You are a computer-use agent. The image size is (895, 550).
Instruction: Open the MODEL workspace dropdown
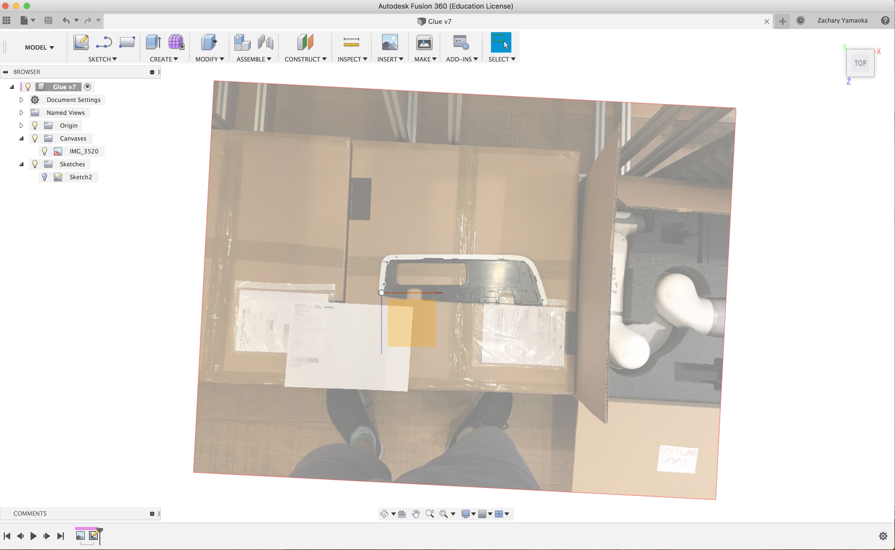[39, 47]
